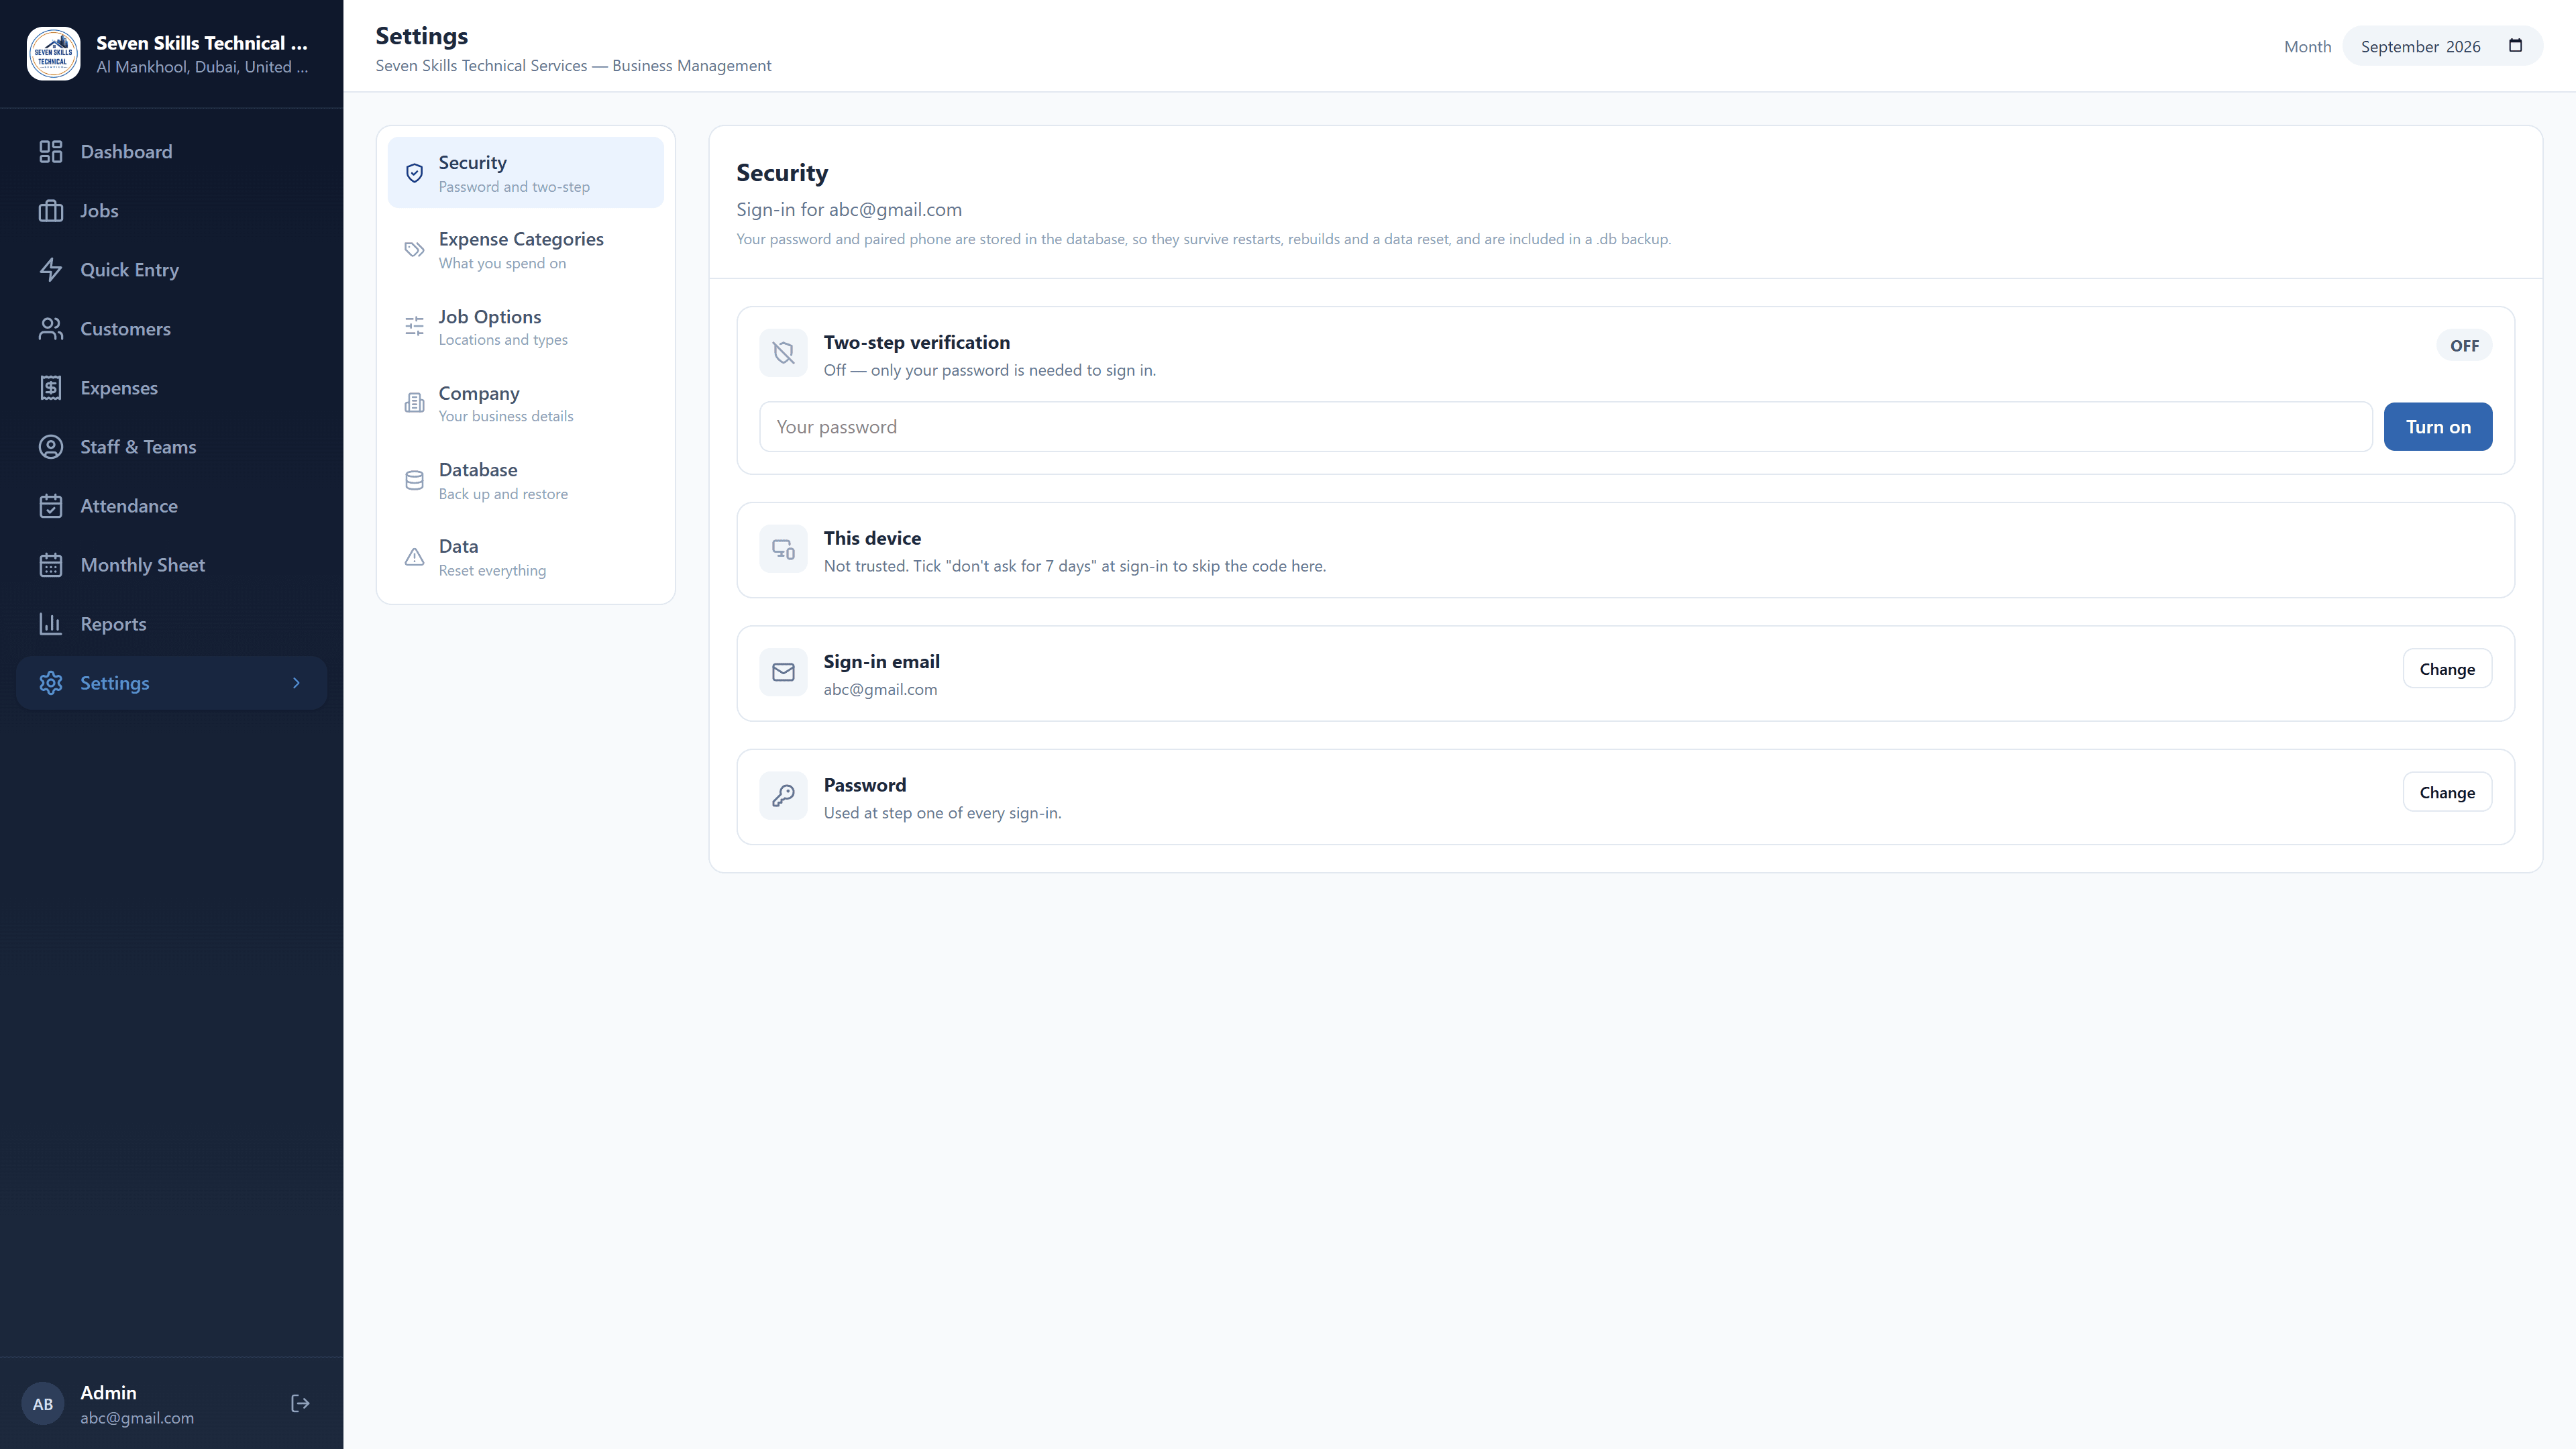Viewport: 2576px width, 1449px height.
Task: Click the Expenses receipt icon
Action: (51, 388)
